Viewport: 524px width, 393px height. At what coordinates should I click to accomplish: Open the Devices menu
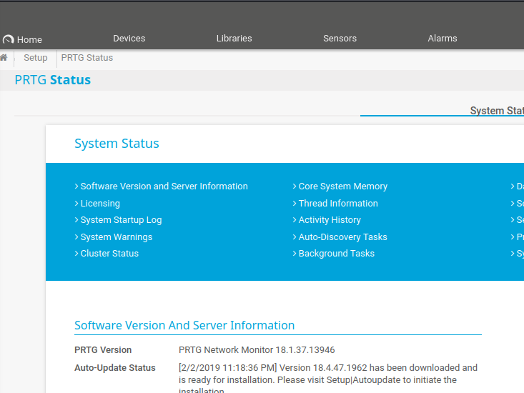tap(129, 39)
